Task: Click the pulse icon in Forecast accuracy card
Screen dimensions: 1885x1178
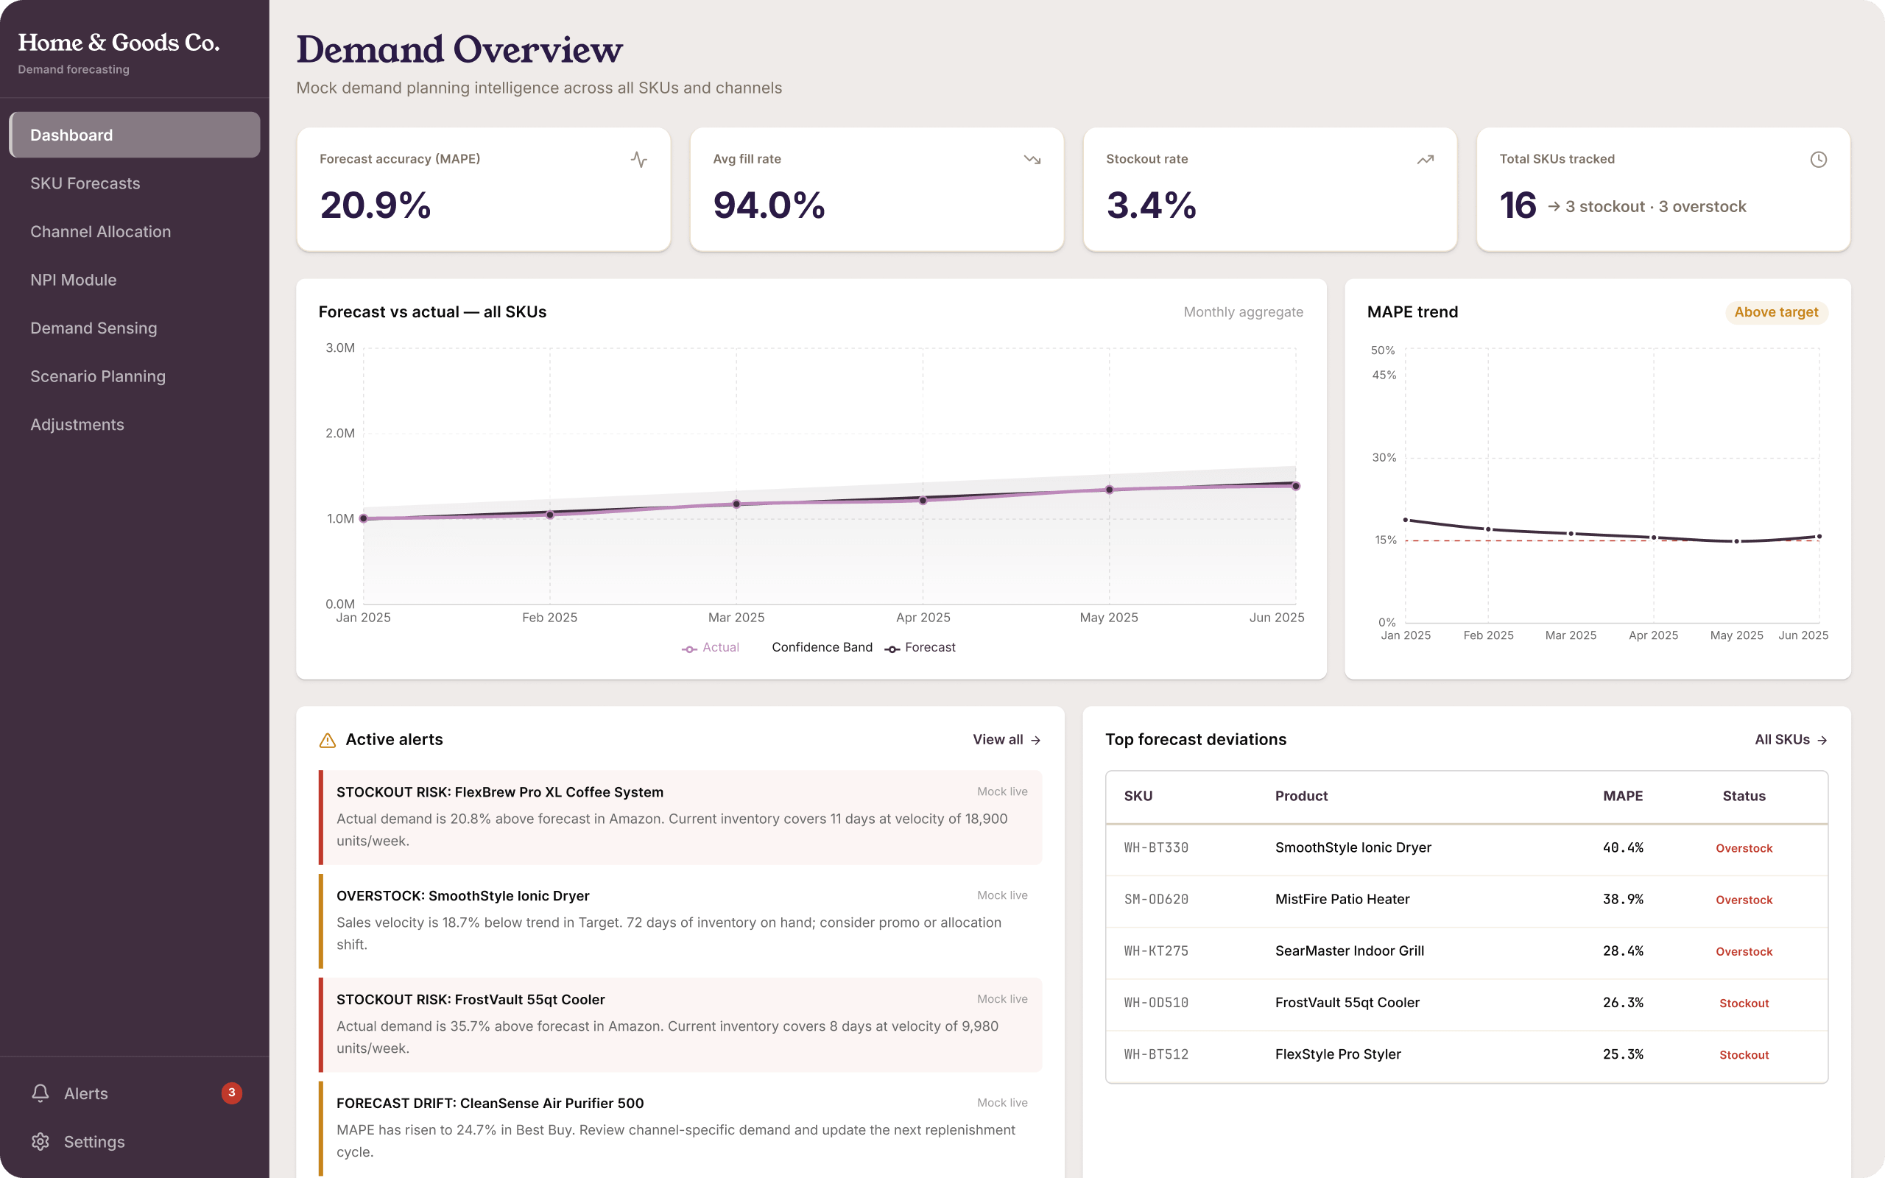Action: click(638, 160)
